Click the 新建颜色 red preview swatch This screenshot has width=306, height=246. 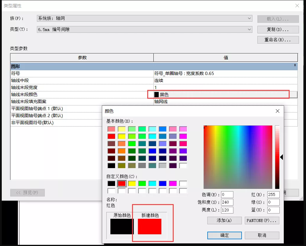(x=150, y=226)
